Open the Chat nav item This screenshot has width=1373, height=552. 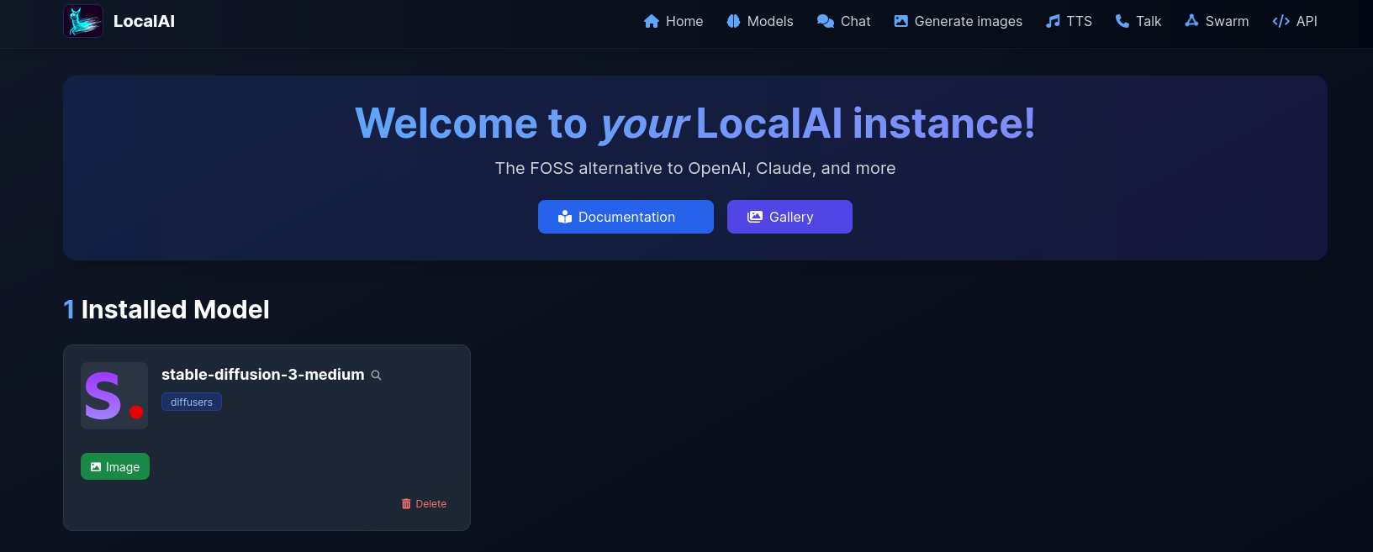tap(844, 21)
